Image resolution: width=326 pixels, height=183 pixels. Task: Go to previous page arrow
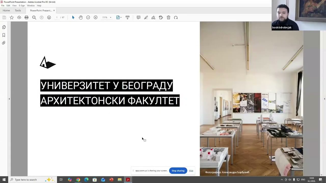[42, 18]
